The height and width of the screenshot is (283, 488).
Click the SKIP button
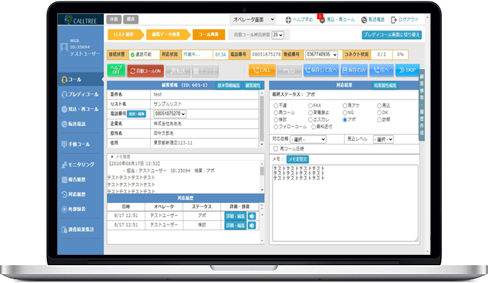tap(407, 70)
